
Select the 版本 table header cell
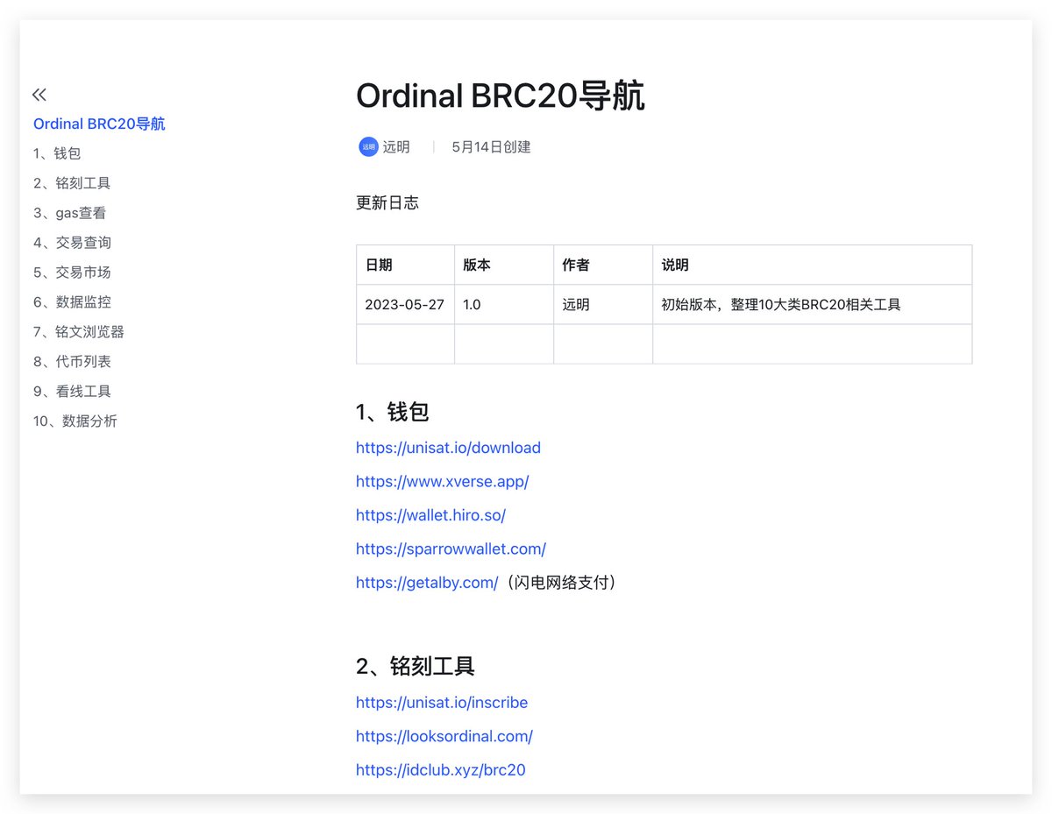coord(504,265)
